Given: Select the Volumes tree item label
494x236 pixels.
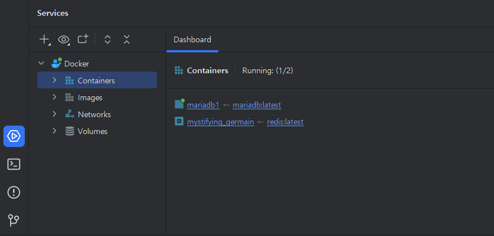Looking at the screenshot, I should [92, 131].
